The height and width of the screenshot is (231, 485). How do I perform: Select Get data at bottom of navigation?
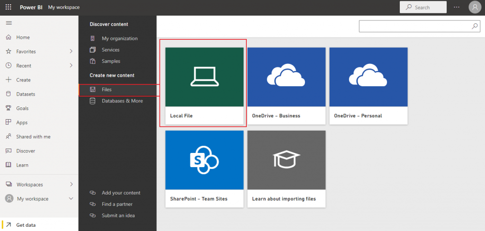click(39, 225)
